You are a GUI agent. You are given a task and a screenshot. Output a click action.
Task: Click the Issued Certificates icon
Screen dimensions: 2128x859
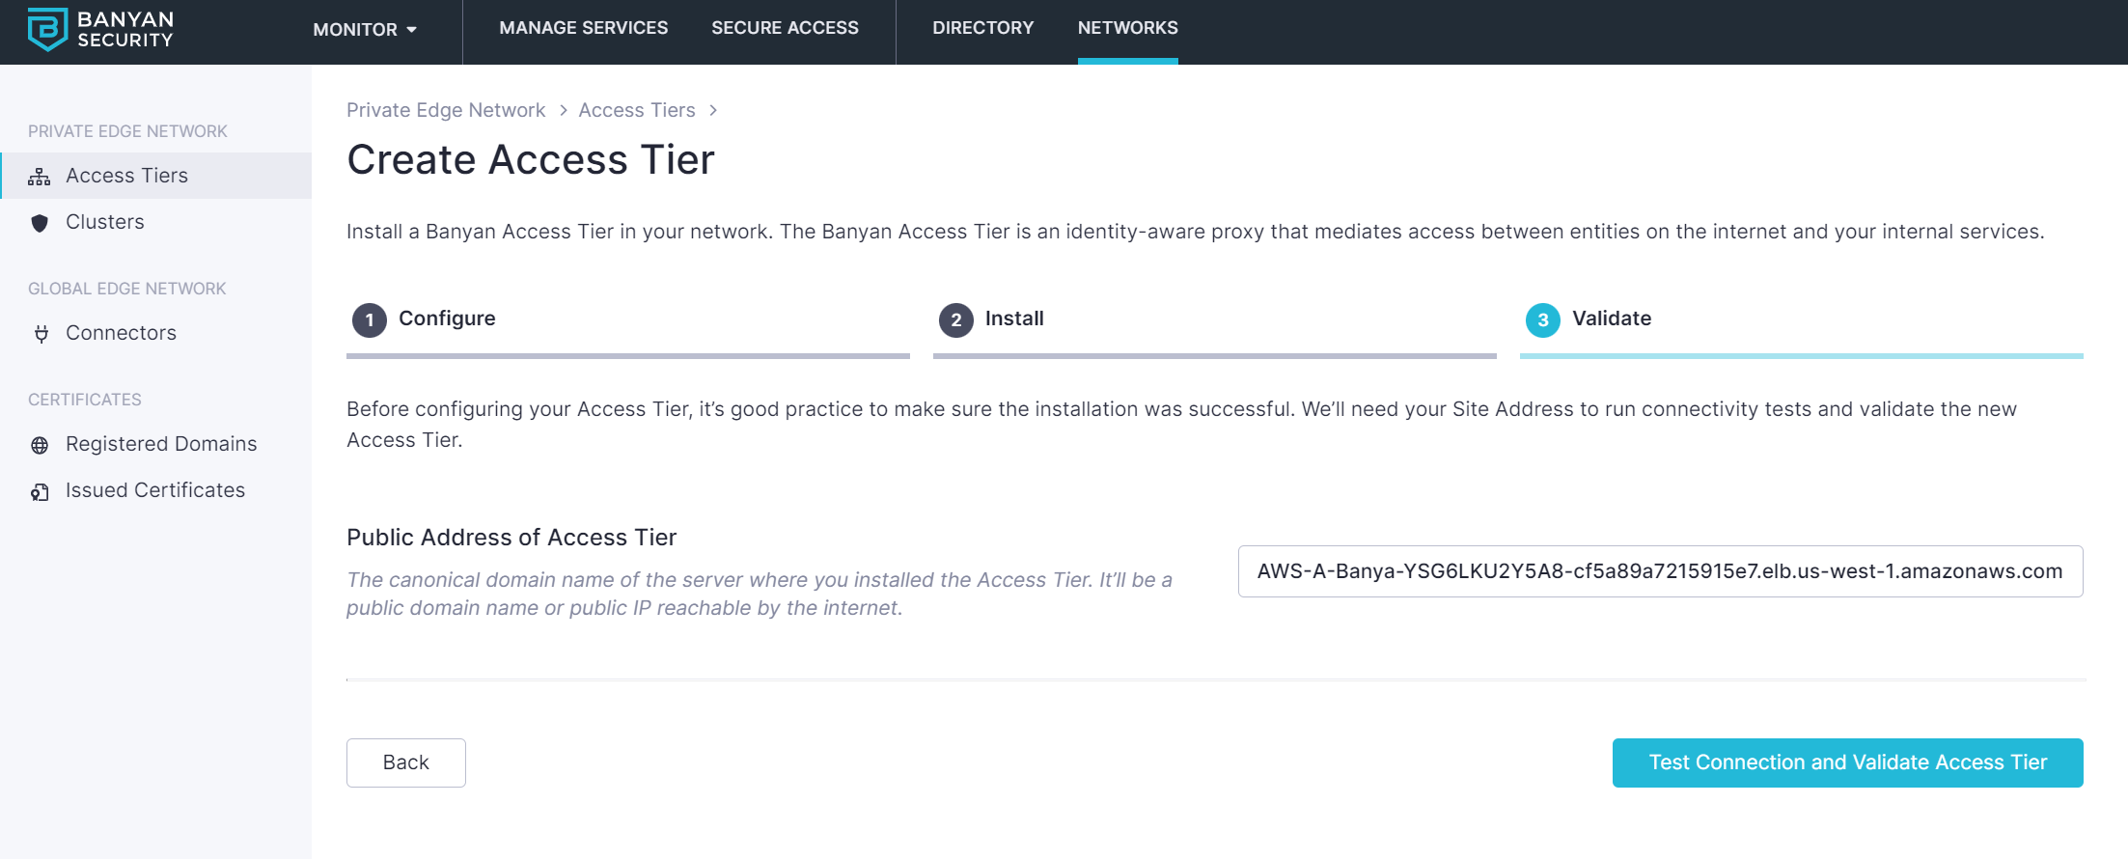click(x=40, y=492)
